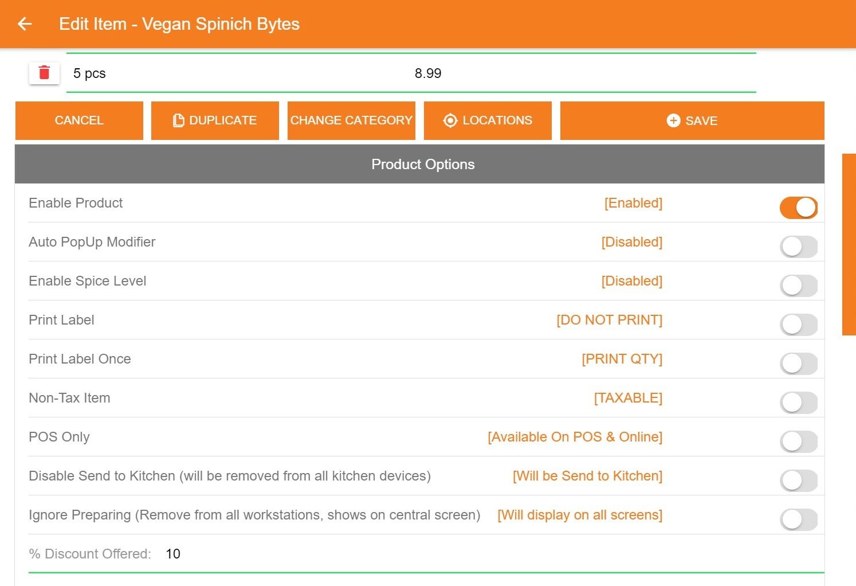The image size is (856, 586).
Task: Enable Auto PopUp Modifier toggle
Action: pos(799,247)
